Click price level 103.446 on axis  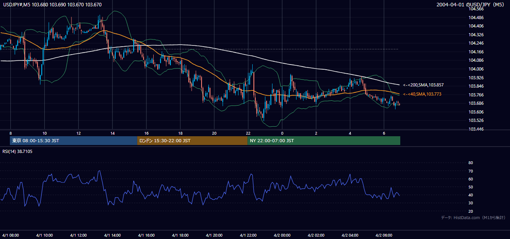476,129
